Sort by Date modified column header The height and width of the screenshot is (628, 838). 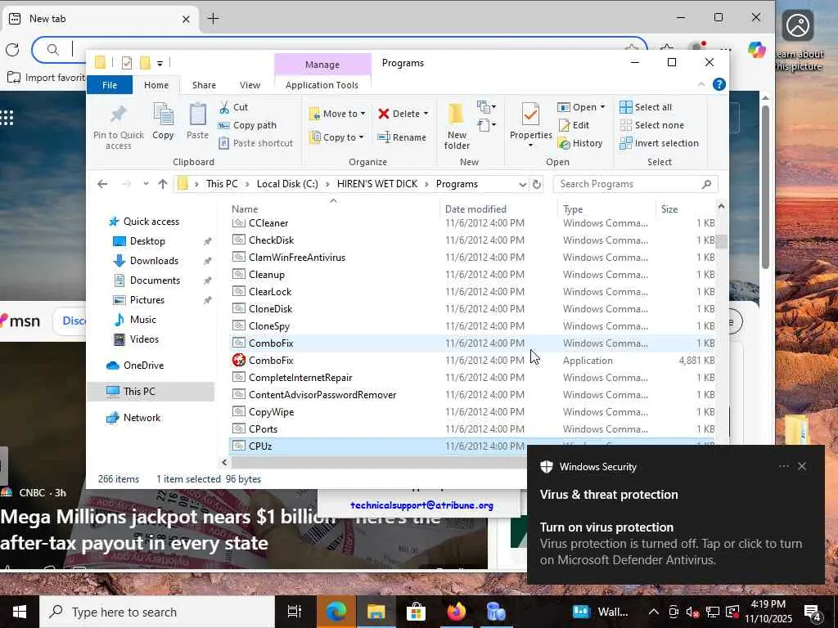(475, 209)
